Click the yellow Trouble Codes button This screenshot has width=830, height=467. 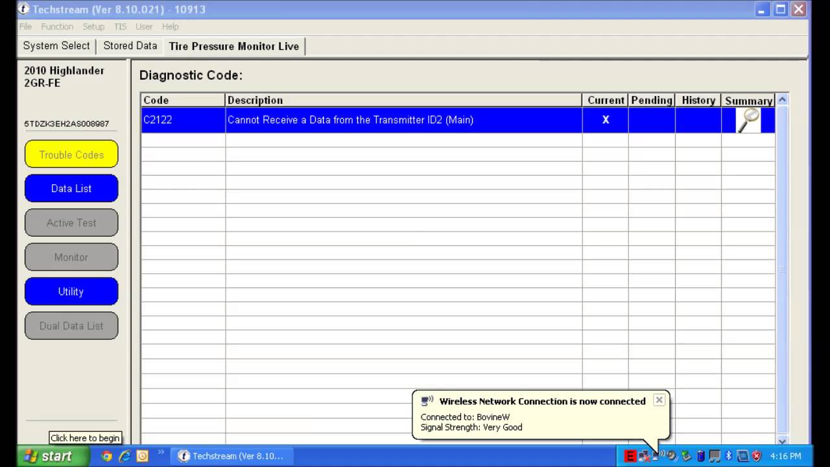pos(71,154)
